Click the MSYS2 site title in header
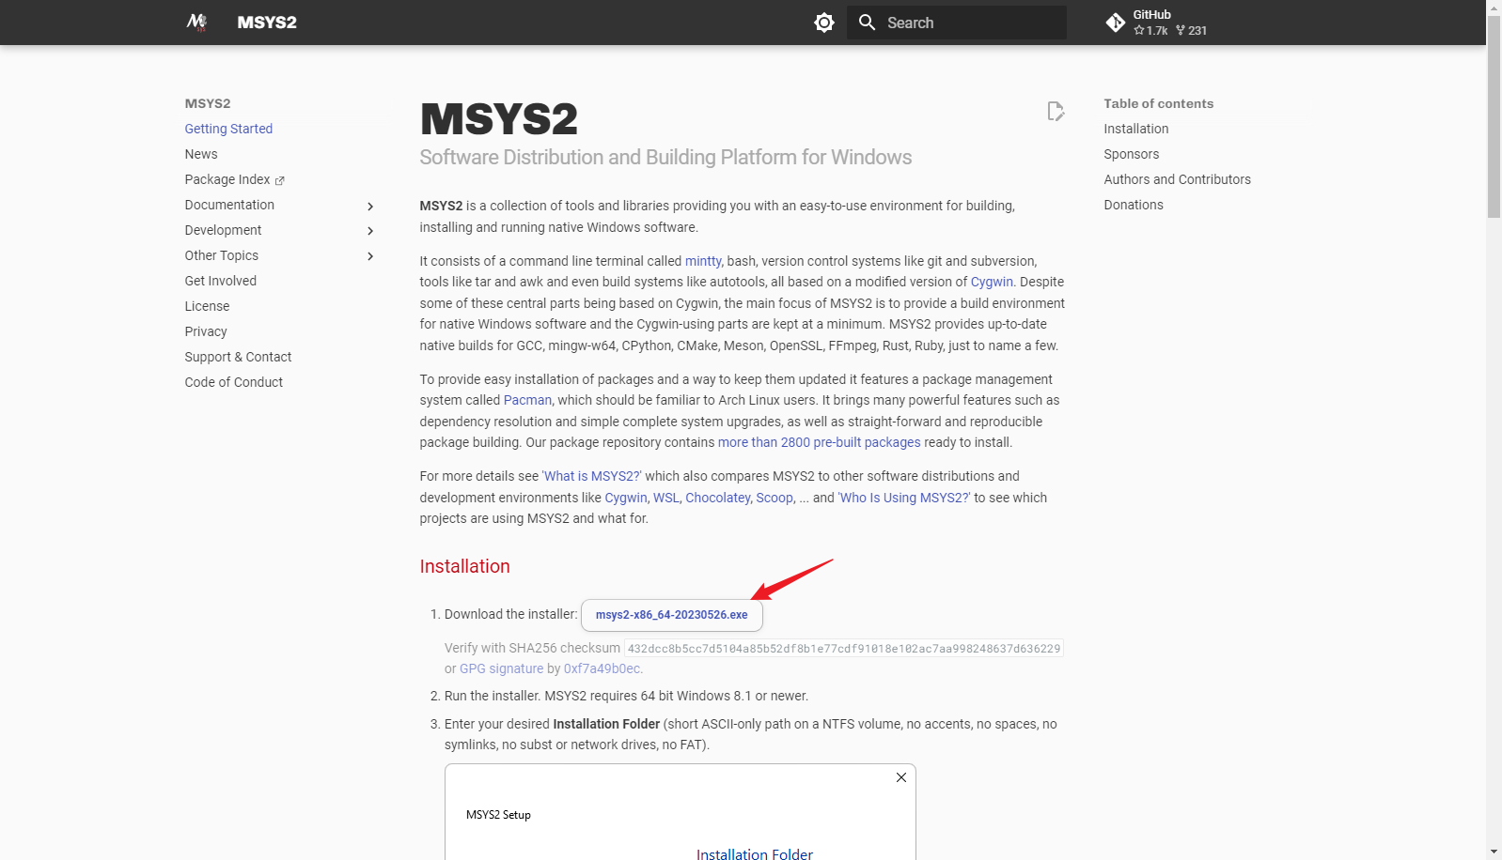Screen dimensions: 1502x860 click(267, 23)
